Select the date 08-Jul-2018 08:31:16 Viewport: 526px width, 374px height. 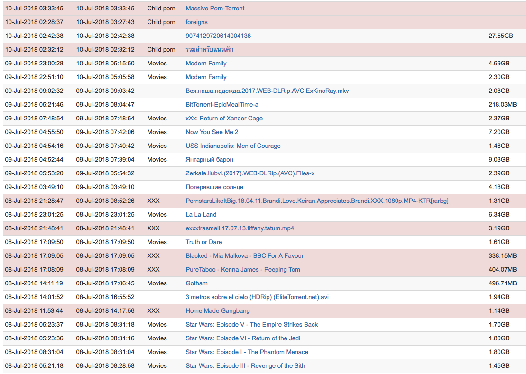click(x=105, y=338)
